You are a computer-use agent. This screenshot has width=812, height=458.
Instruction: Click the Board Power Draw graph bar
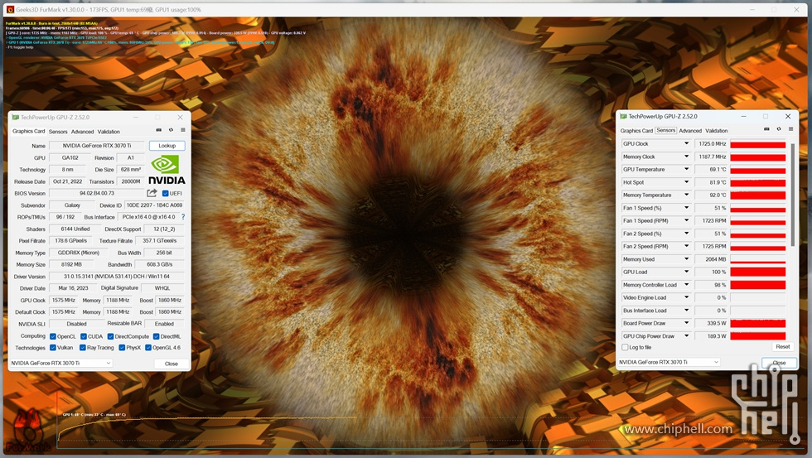tap(757, 323)
